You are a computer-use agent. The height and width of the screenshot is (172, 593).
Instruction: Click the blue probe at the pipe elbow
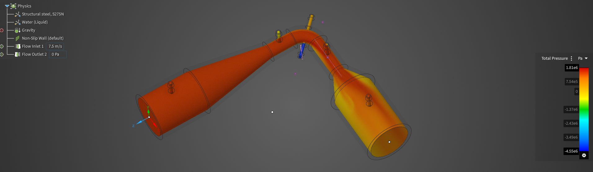point(301,51)
